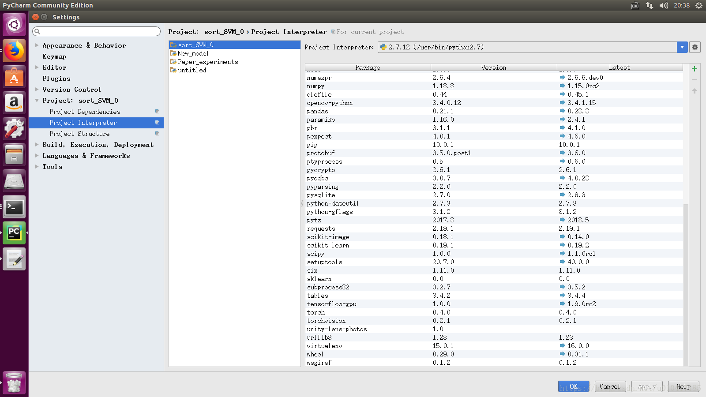Screen dimensions: 706x397
Task: Select the torch package row
Action: tap(494, 312)
